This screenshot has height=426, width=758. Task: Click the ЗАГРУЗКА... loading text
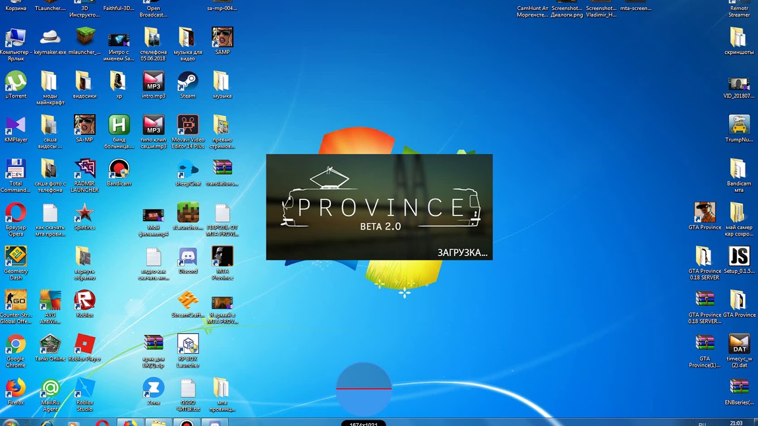click(462, 253)
